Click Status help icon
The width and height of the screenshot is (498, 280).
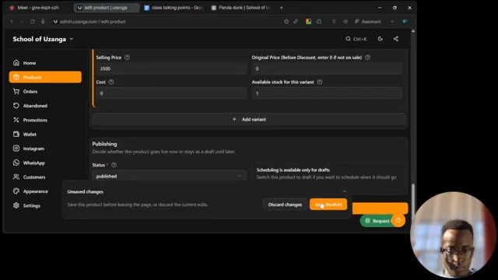tap(114, 165)
